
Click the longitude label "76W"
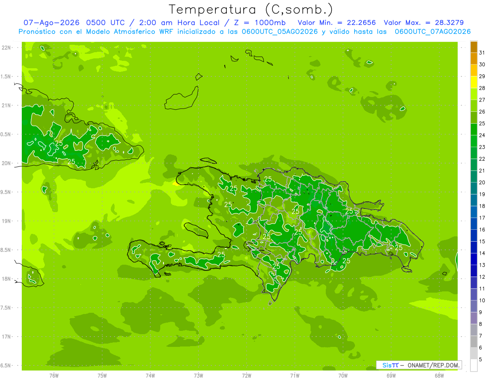pyautogui.click(x=54, y=376)
